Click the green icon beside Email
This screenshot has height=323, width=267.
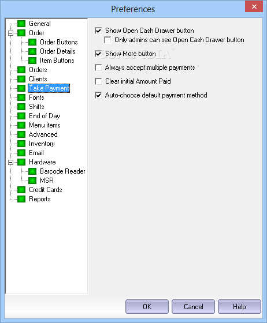[21, 153]
